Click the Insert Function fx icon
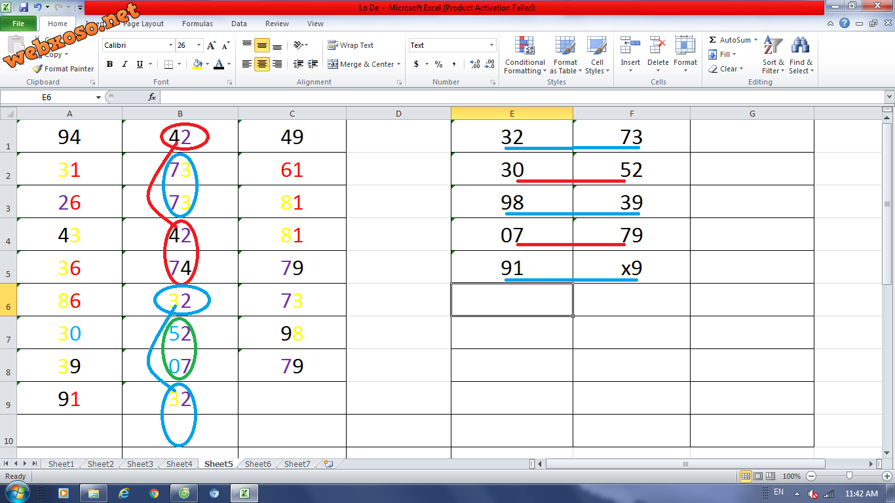Viewport: 895px width, 503px height. click(x=152, y=97)
